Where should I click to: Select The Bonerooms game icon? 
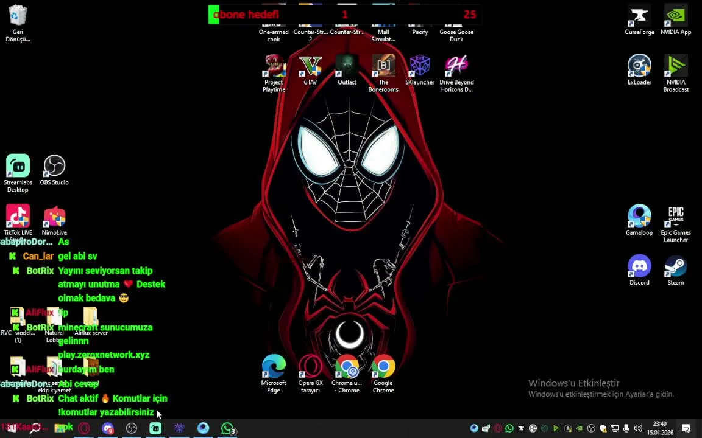pyautogui.click(x=383, y=73)
